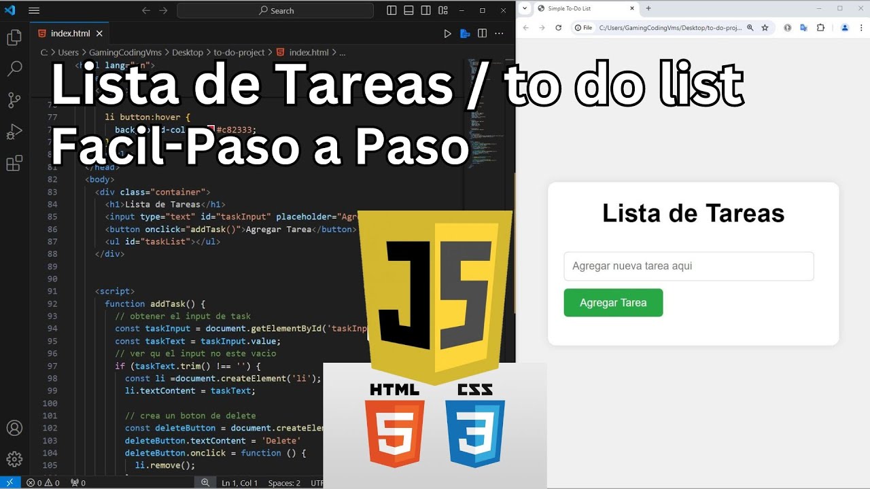Viewport: 870px width, 489px height.
Task: Close the Simple To-Do List Chrome tab
Action: point(632,8)
